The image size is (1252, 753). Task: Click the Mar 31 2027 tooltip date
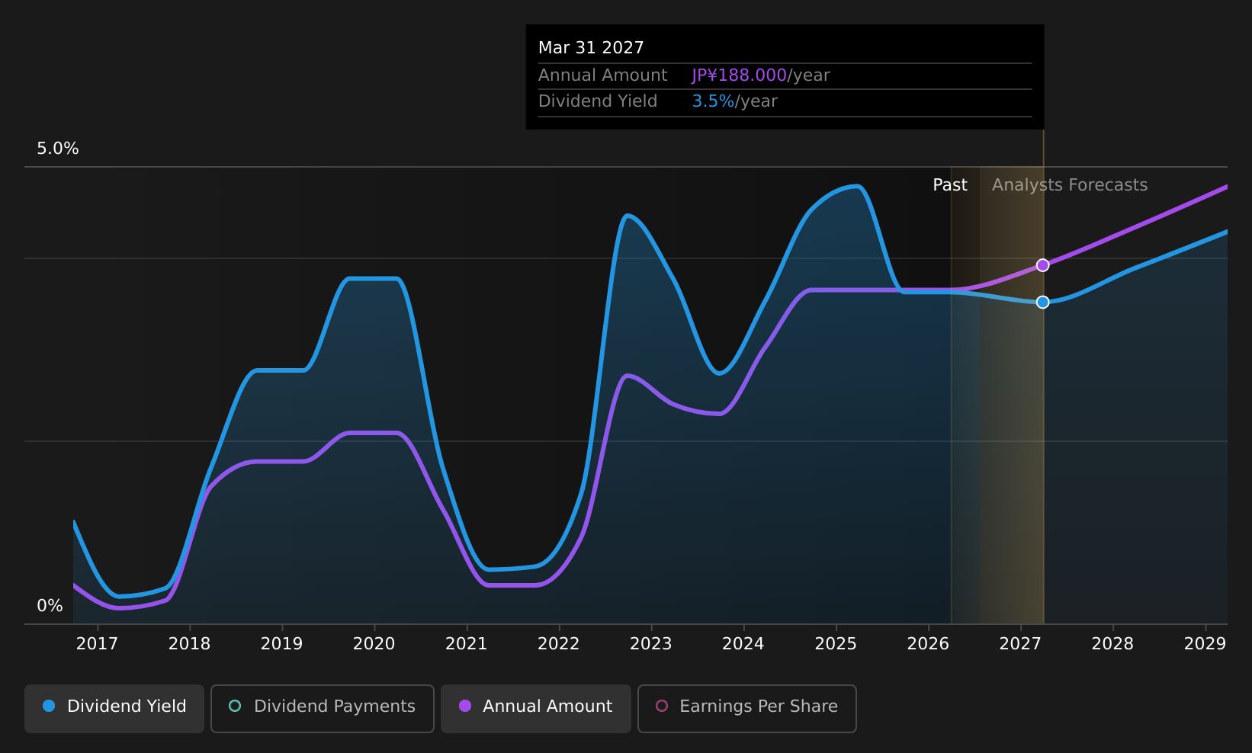pyautogui.click(x=591, y=48)
